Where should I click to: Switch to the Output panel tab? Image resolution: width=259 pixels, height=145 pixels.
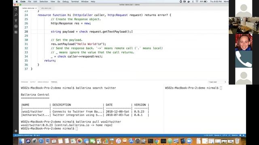[x=33, y=82]
